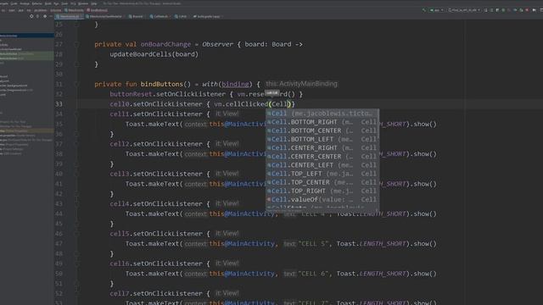
Task: Click the Make Project hammer icon
Action: click(424, 10)
